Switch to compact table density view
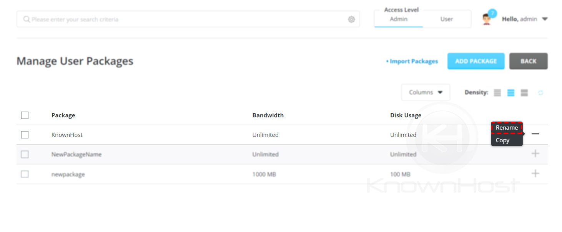Image resolution: width=562 pixels, height=232 pixels. (497, 92)
